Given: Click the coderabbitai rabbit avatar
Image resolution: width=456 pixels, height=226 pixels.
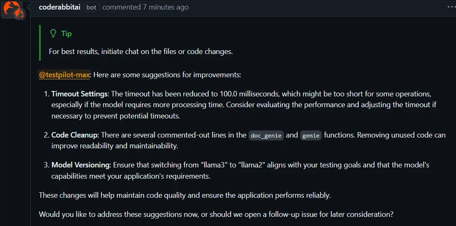Looking at the screenshot, I should pyautogui.click(x=10, y=7).
